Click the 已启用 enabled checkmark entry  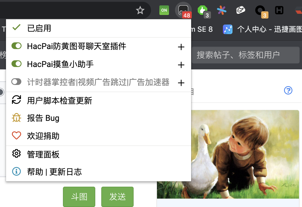(99, 28)
